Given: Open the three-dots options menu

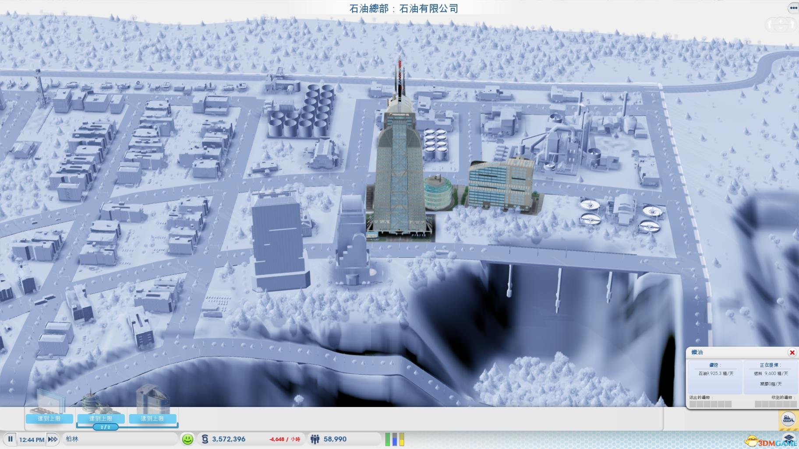Looking at the screenshot, I should tap(793, 8).
